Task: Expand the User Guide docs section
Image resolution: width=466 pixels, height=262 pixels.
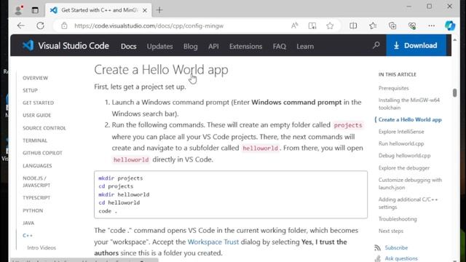Action: pyautogui.click(x=37, y=115)
